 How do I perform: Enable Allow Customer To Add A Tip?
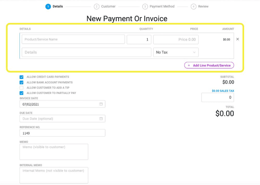point(22,87)
